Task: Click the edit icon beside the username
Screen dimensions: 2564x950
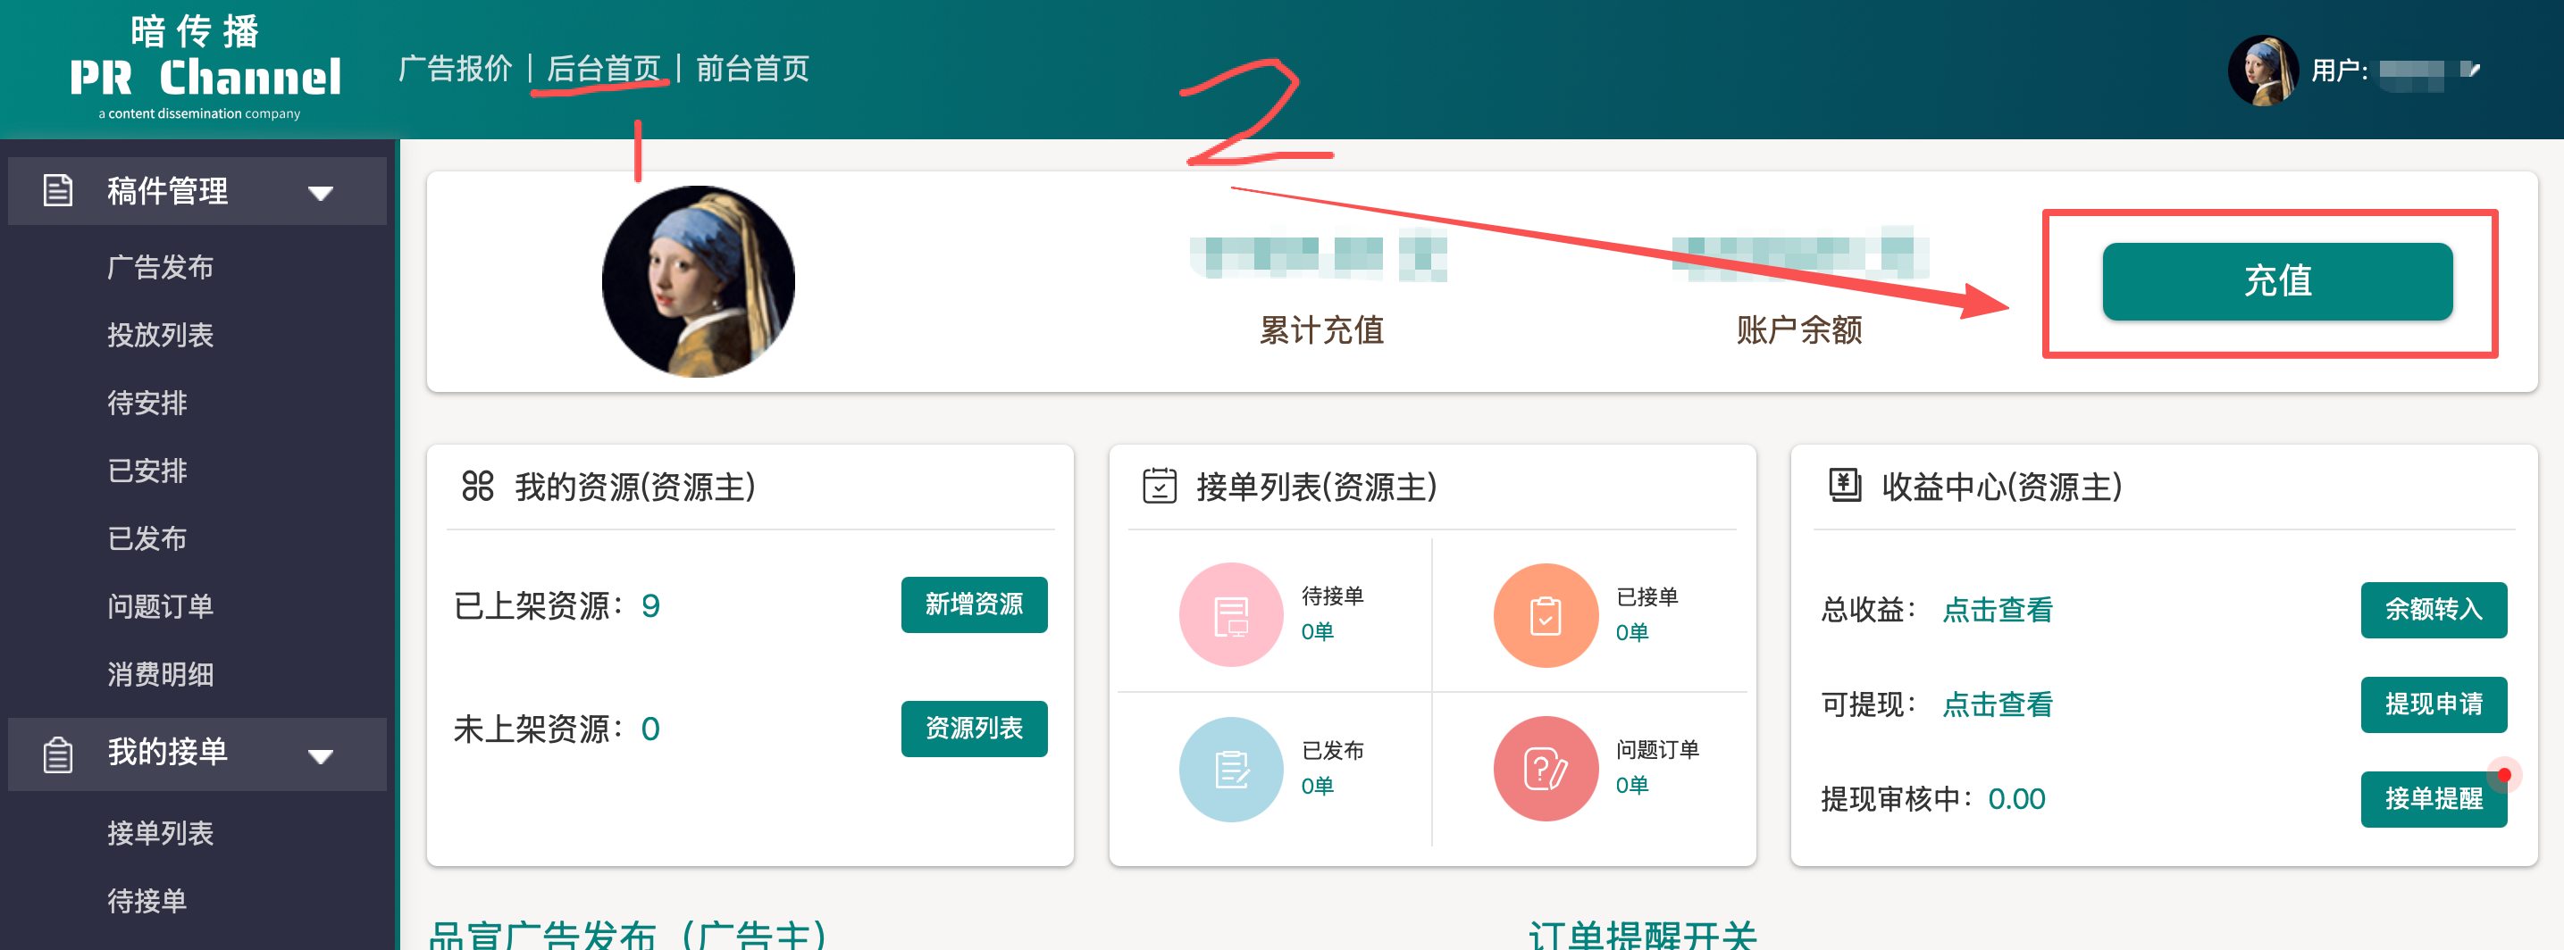Action: (x=2470, y=70)
